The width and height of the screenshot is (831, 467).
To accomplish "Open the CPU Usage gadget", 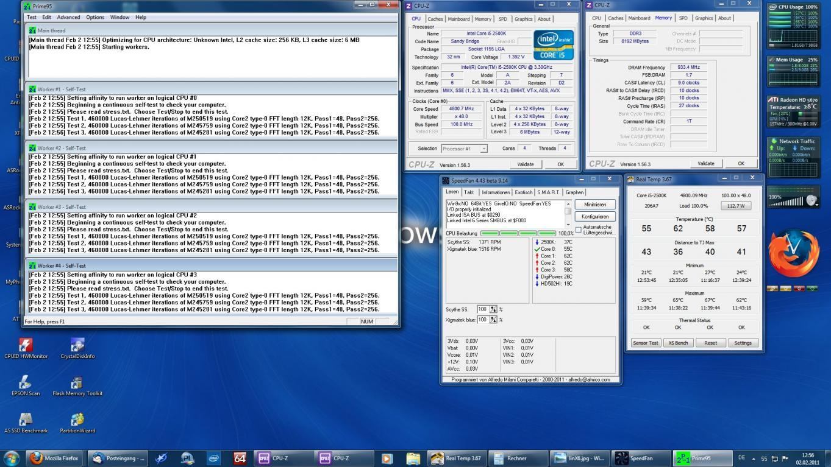I will (793, 26).
